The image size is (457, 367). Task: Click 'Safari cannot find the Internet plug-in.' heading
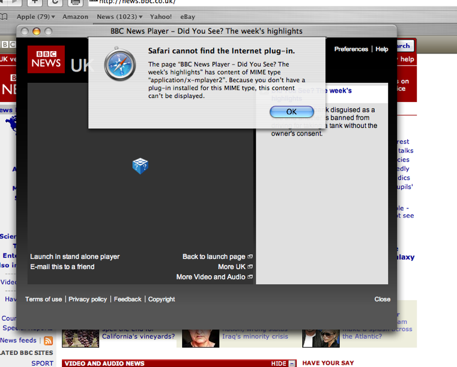pyautogui.click(x=222, y=50)
